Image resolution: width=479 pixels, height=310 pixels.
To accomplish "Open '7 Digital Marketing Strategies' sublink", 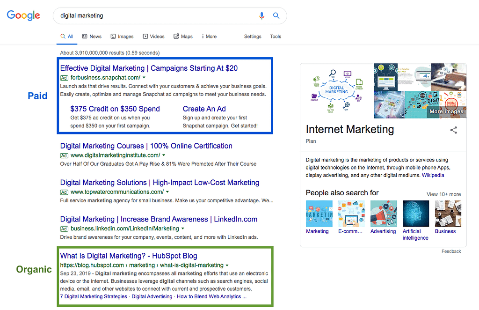I will 94,296.
